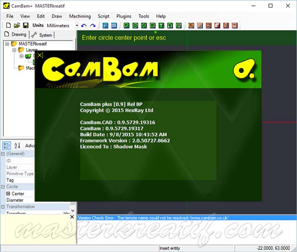Toggle the axis display toolbar icon
This screenshot has height=252, width=297.
click(x=105, y=25)
